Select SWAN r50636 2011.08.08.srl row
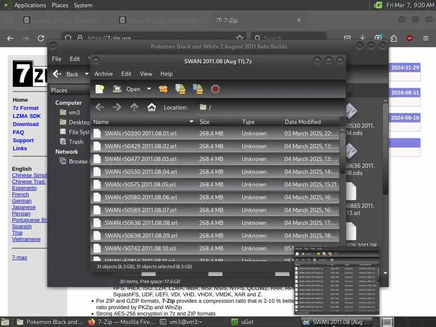Viewport: 436px width, 327px height. point(215,223)
